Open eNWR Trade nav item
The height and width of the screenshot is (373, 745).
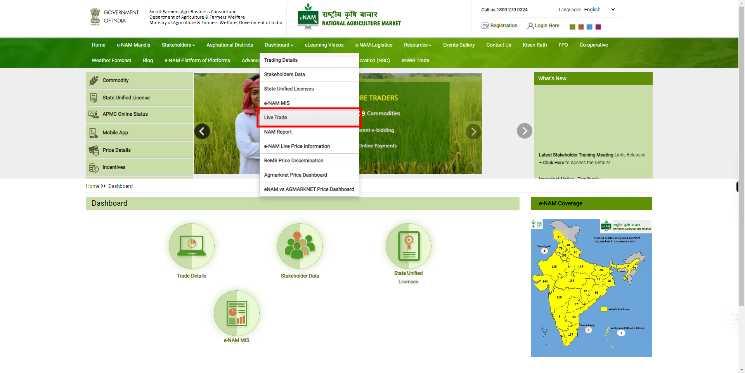(415, 61)
